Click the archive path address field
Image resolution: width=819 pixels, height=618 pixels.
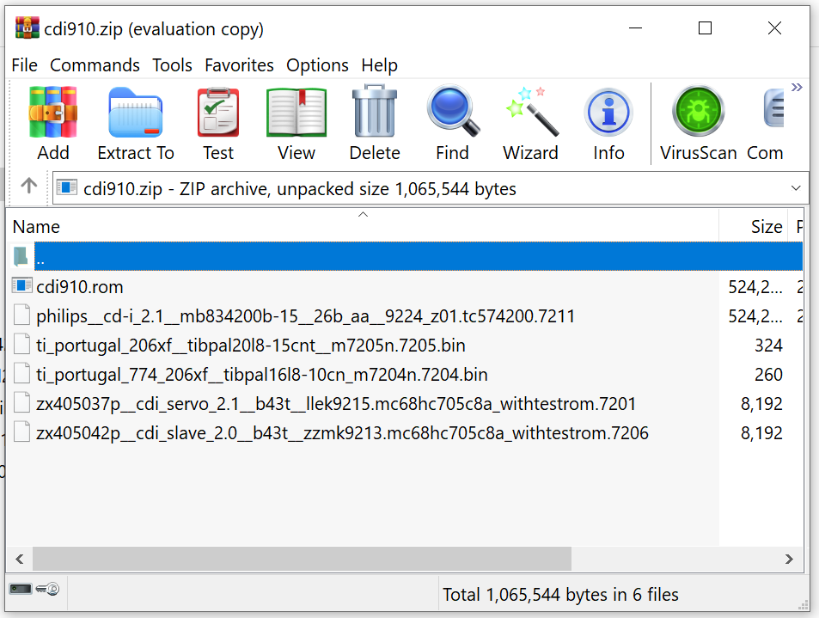(431, 188)
